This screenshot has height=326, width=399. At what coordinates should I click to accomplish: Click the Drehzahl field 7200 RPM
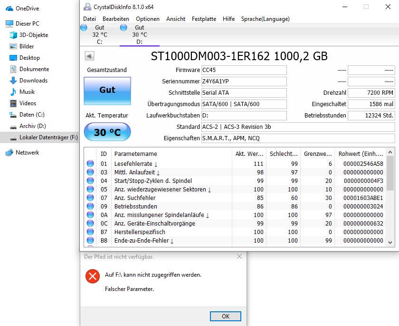(x=371, y=93)
